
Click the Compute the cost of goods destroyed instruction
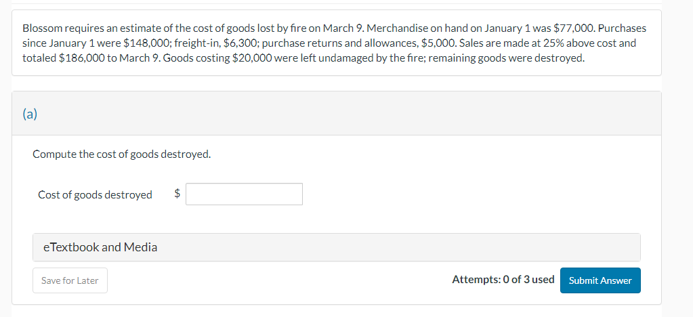pos(121,154)
